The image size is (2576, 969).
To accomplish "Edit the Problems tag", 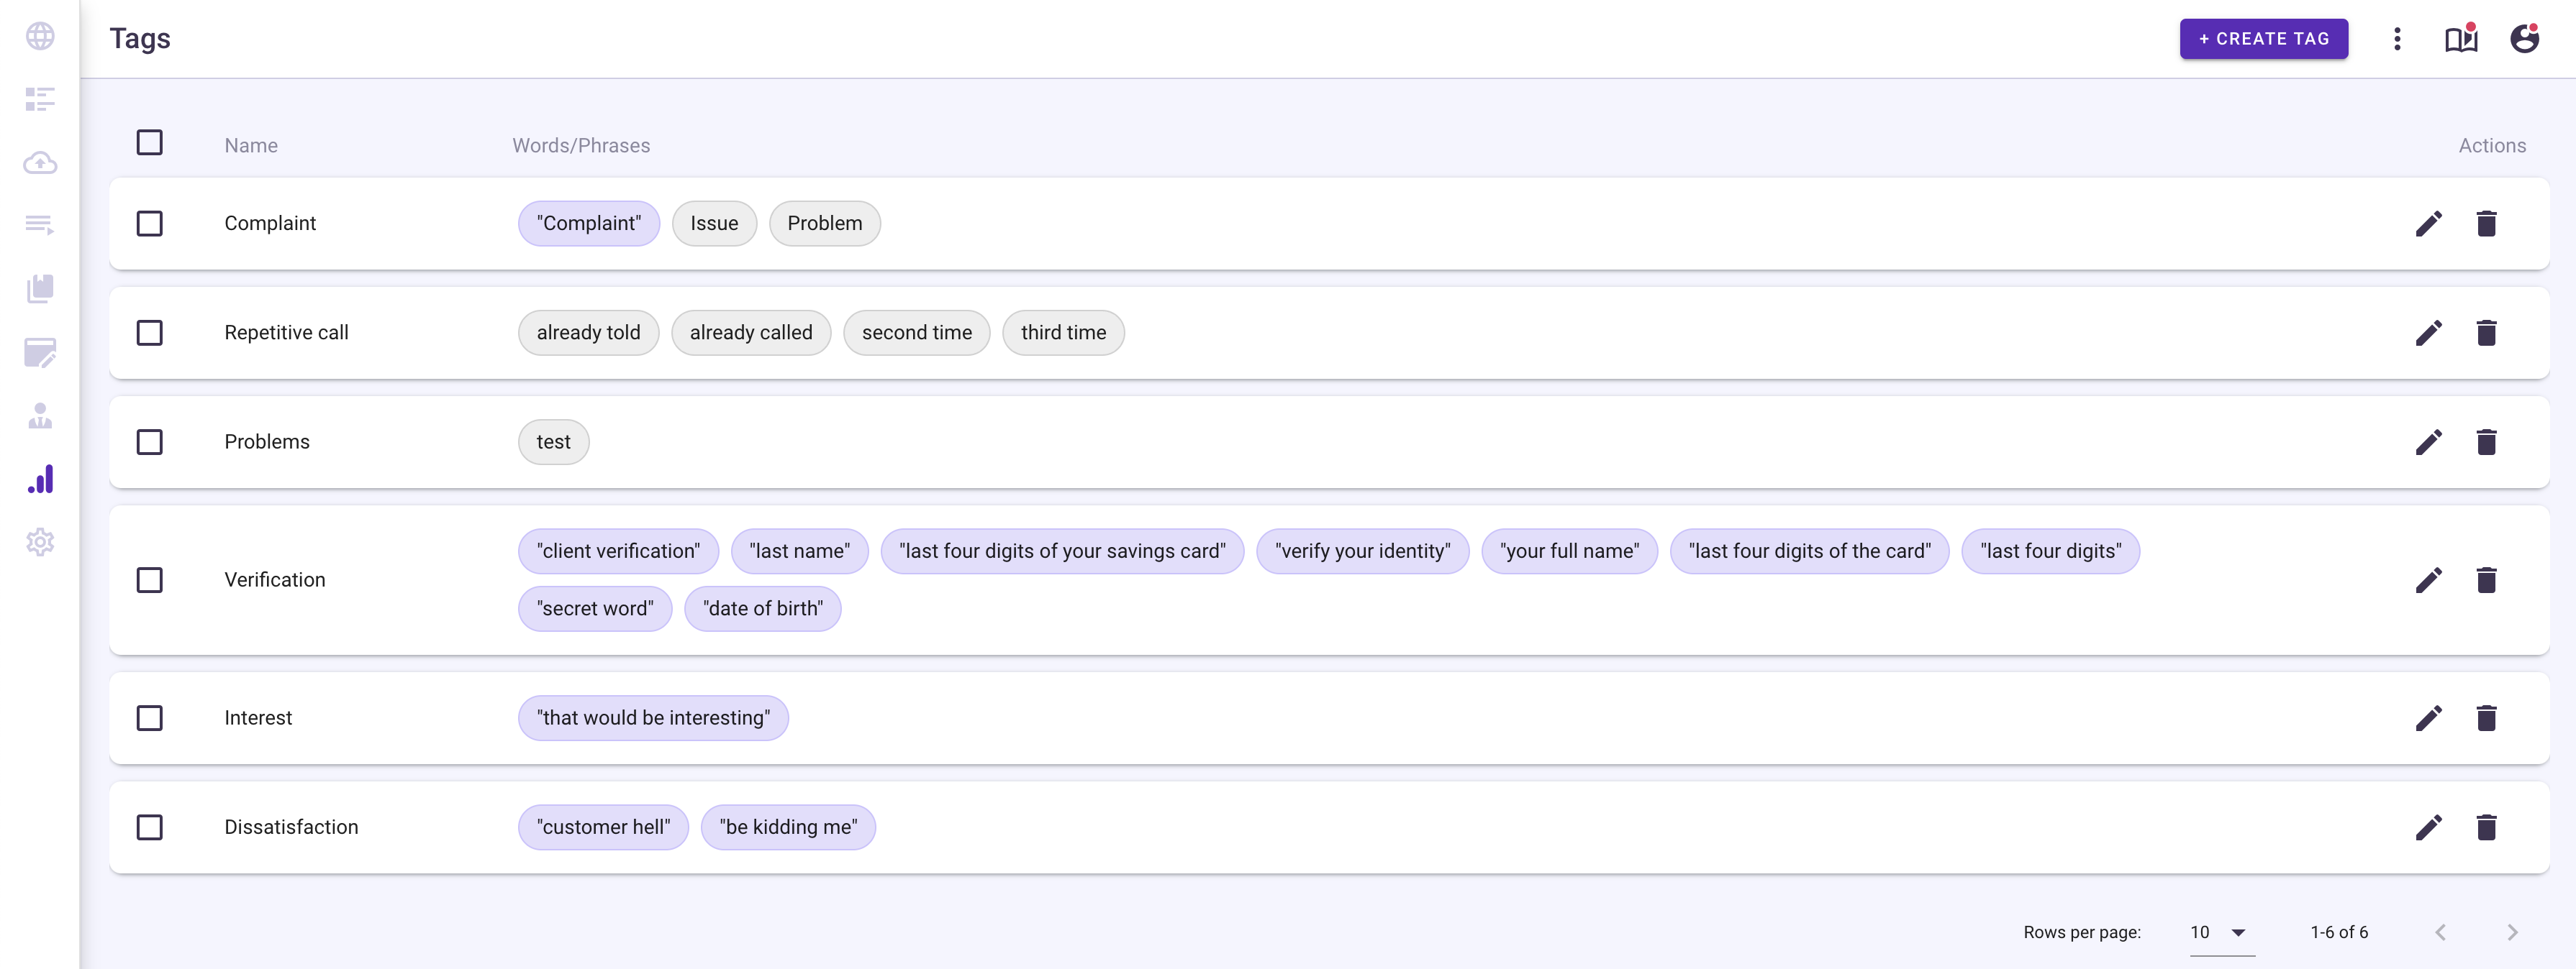I will point(2429,441).
